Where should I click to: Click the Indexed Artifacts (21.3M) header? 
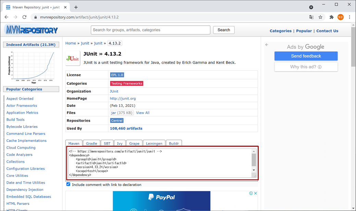[x=31, y=45]
